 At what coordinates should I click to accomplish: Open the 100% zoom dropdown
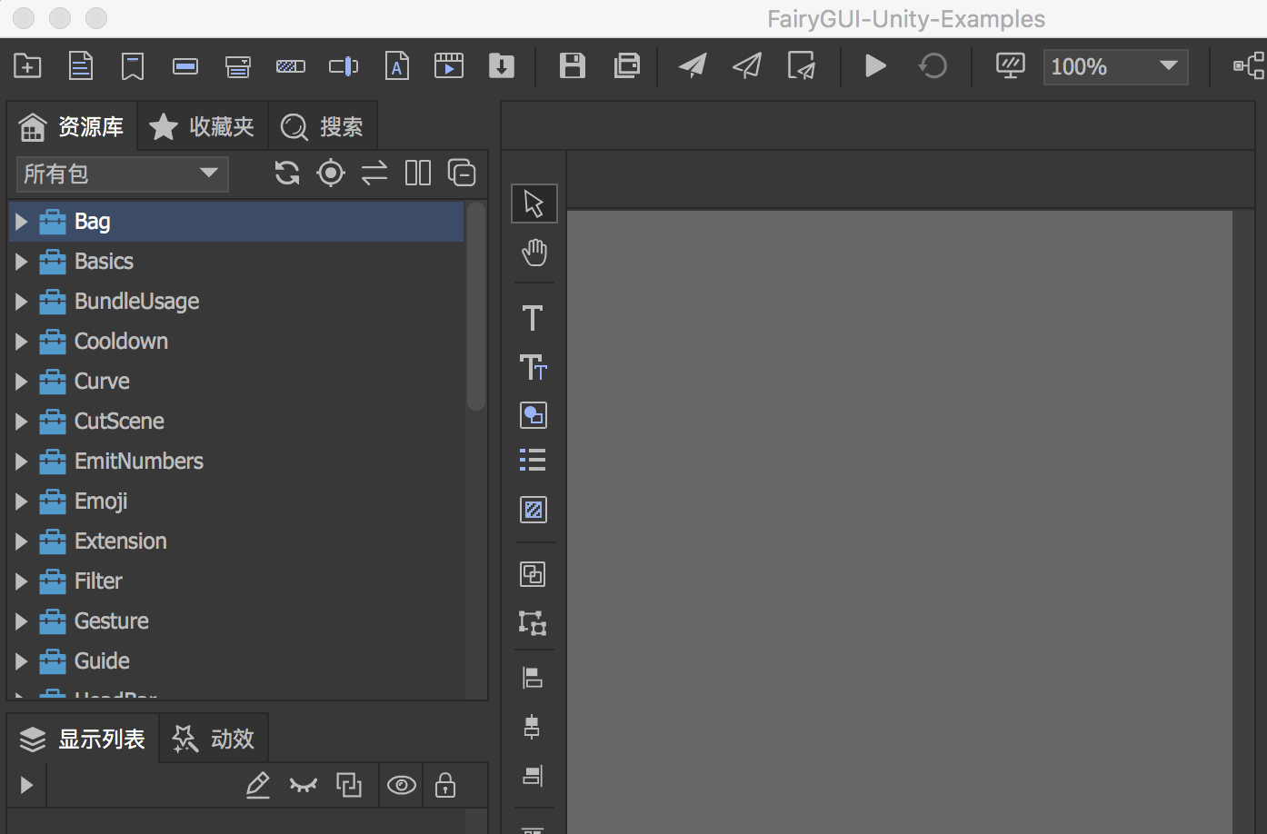tap(1115, 66)
